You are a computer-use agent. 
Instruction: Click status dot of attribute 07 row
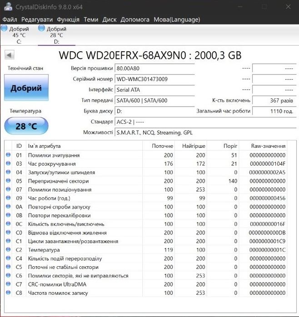(x=8, y=189)
